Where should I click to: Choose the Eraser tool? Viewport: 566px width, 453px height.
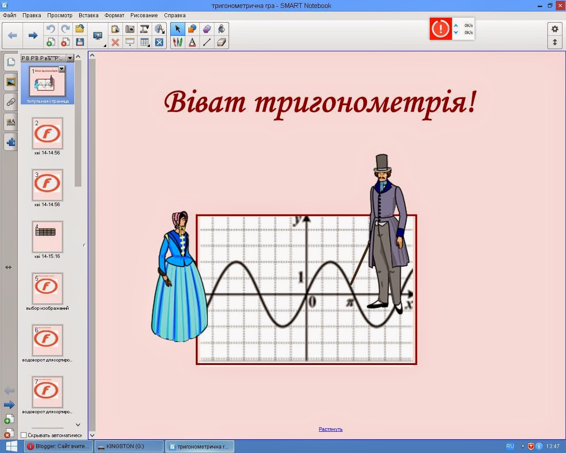point(222,42)
